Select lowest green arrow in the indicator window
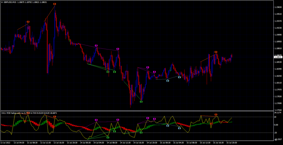This screenshot has width=283, height=145. click(x=108, y=138)
